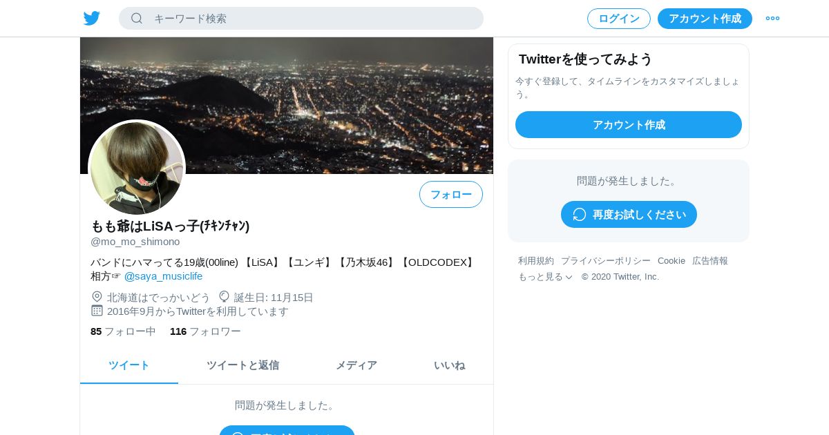This screenshot has width=829, height=435.
Task: Click the sidebar アカウント作成 button
Action: (x=629, y=125)
